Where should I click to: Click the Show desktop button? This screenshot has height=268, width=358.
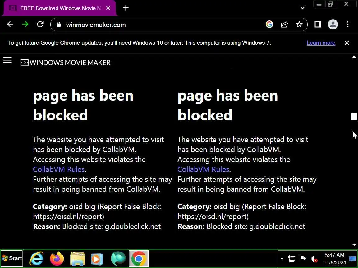click(353, 259)
